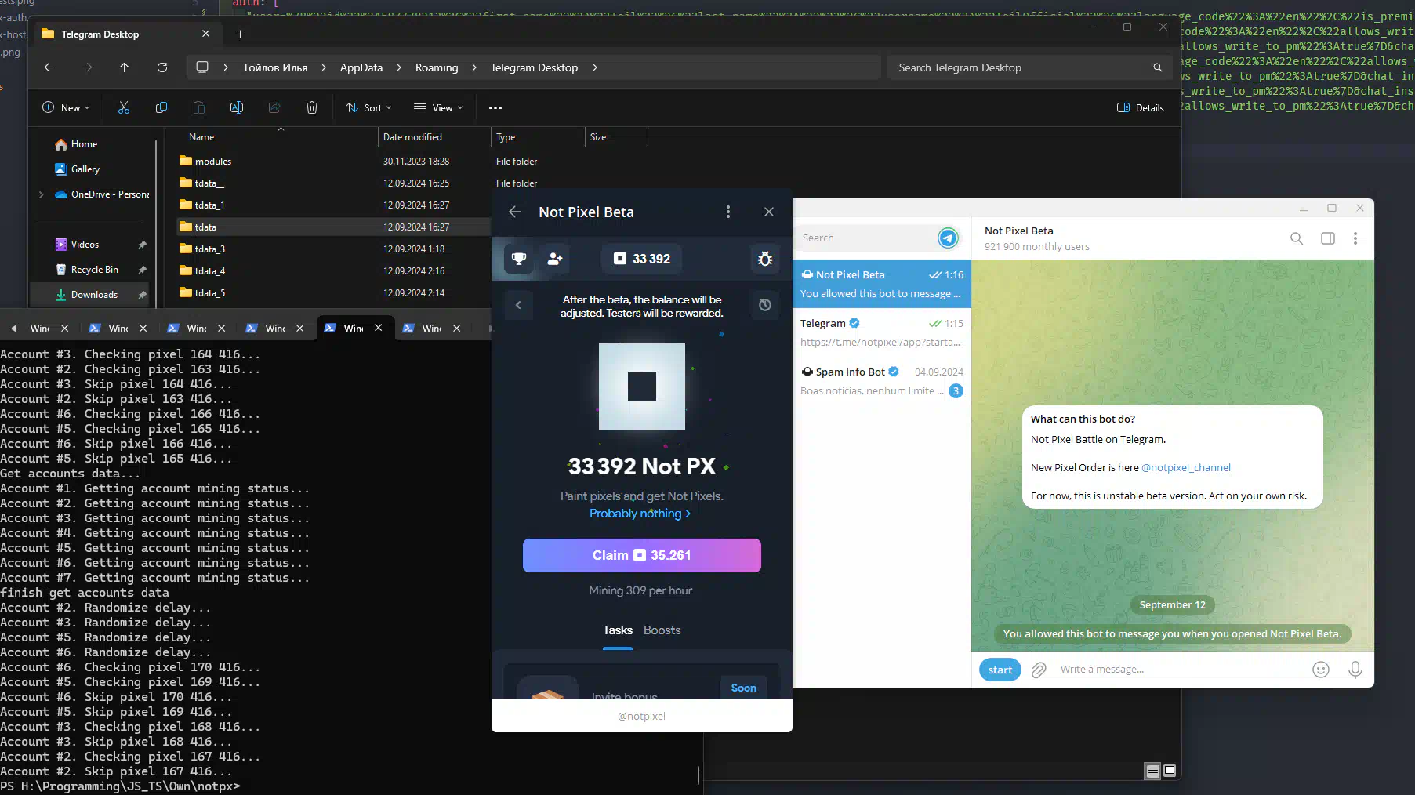Image resolution: width=1415 pixels, height=795 pixels.
Task: Click the Copy icon in File Explorer
Action: click(x=161, y=108)
